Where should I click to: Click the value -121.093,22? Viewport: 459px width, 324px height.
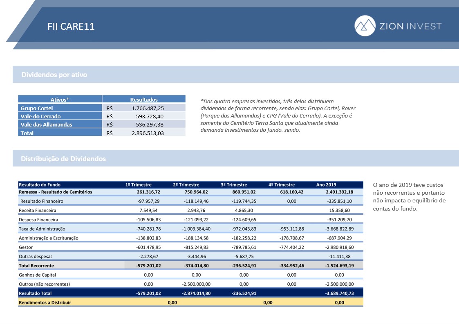[x=196, y=220]
